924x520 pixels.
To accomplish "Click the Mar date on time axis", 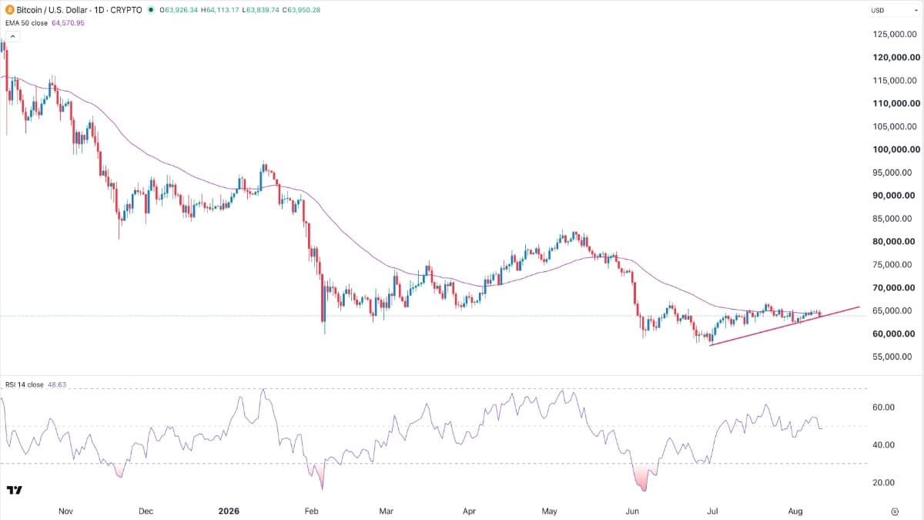I will click(387, 511).
